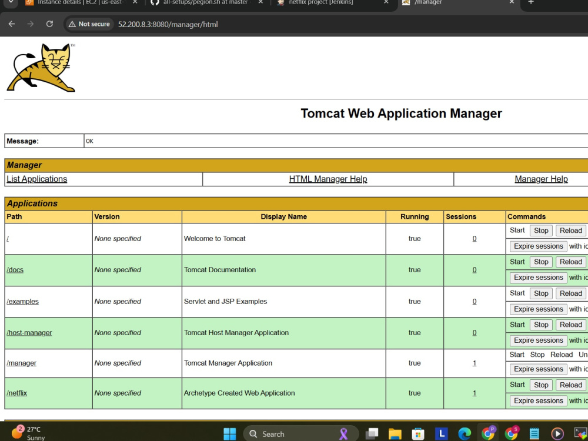The image size is (588, 441).
Task: Click the Not secure site warning
Action: (x=89, y=24)
